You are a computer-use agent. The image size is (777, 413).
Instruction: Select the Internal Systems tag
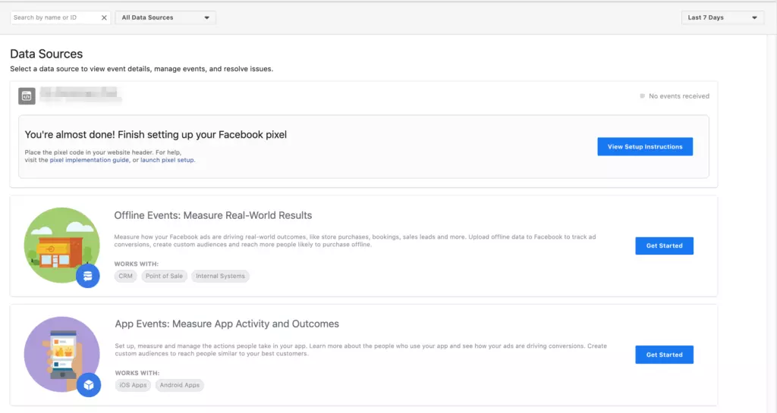[221, 276]
